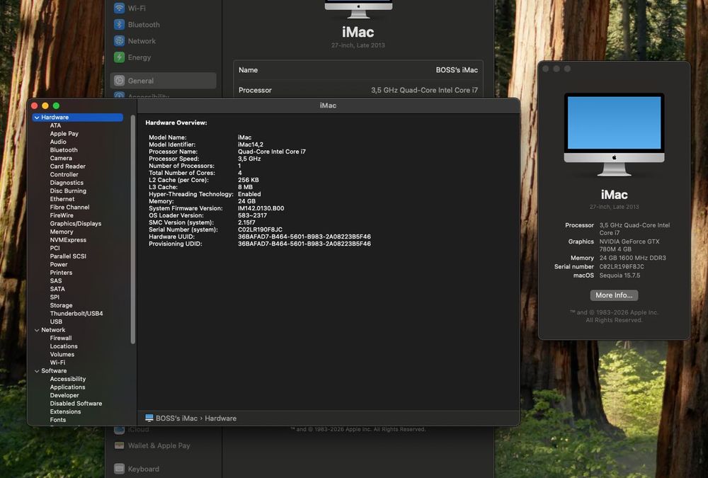Select Camera in Hardware list
708x478 pixels.
pyautogui.click(x=61, y=158)
